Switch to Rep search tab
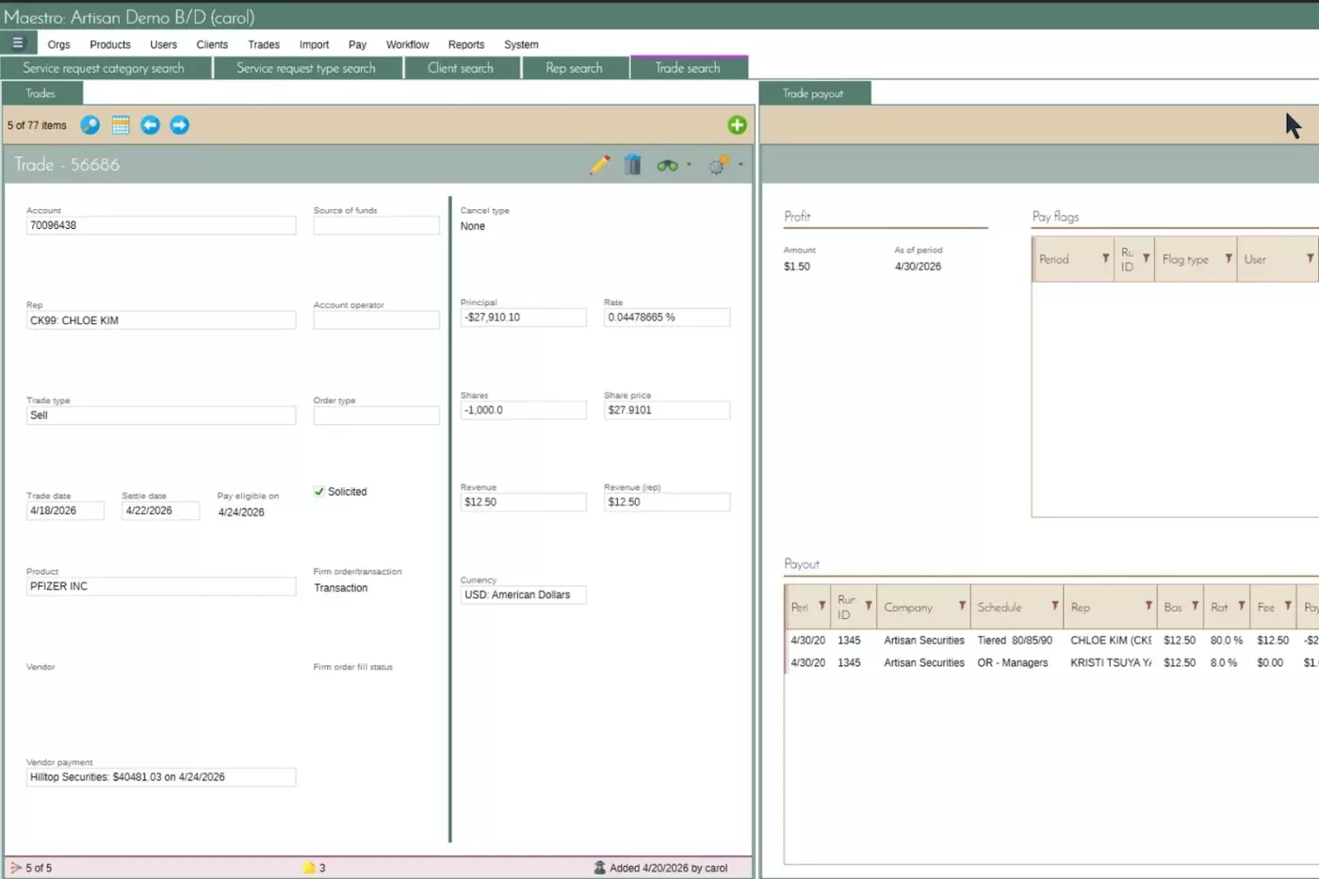This screenshot has width=1319, height=879. pyautogui.click(x=574, y=68)
